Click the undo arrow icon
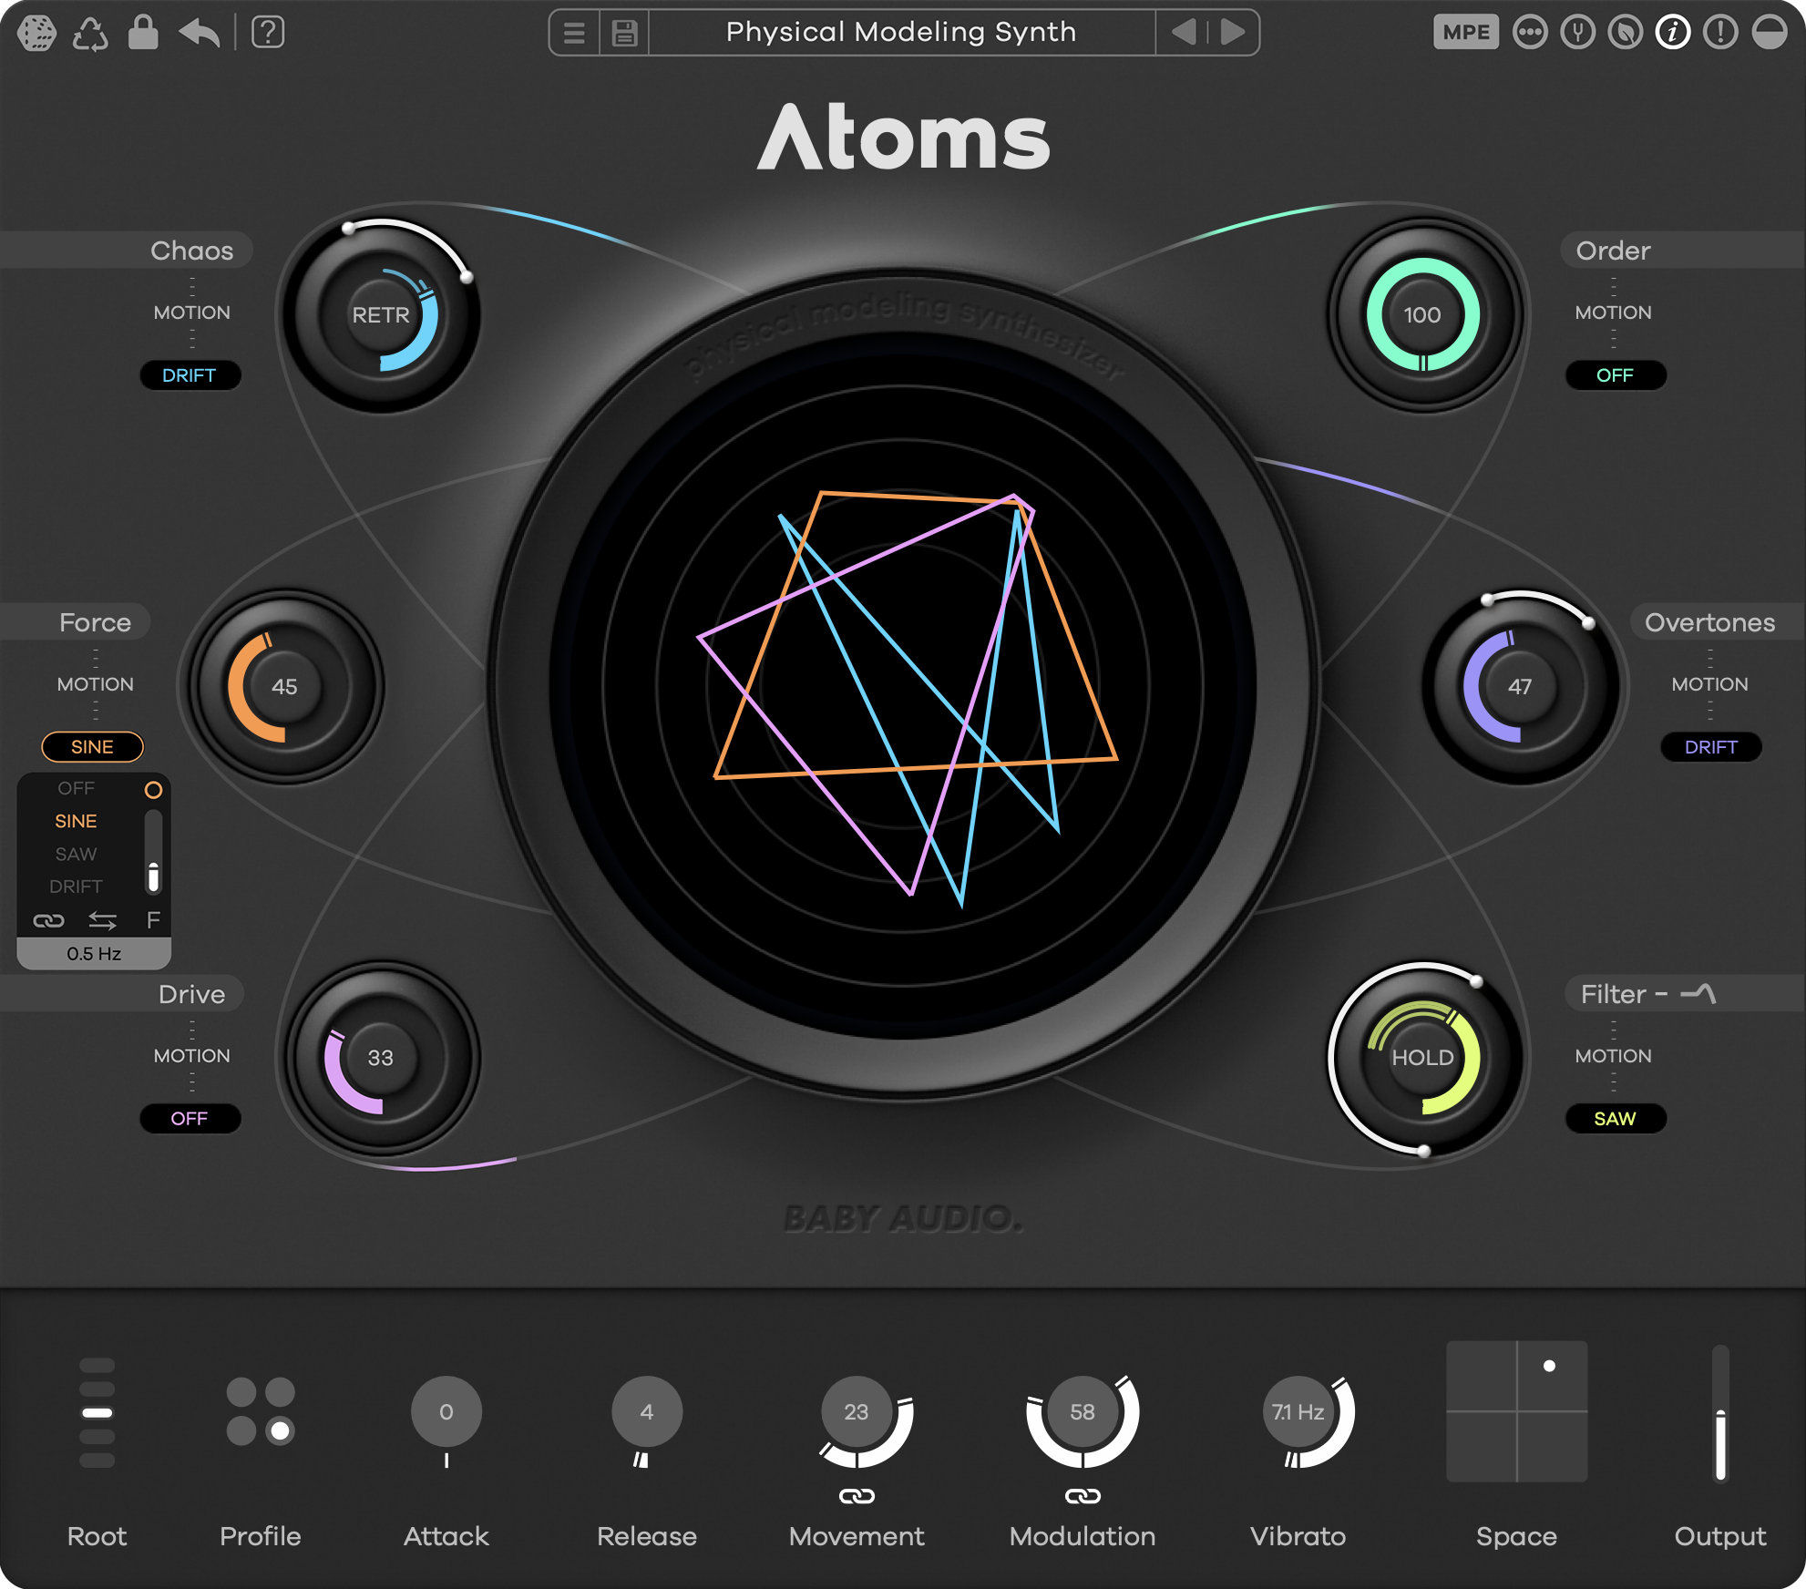Image resolution: width=1806 pixels, height=1589 pixels. pos(201,33)
